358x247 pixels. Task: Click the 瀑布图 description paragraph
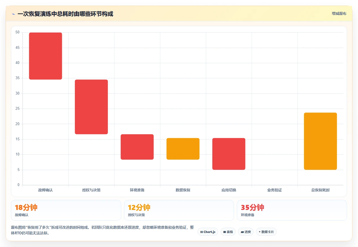coord(102,230)
